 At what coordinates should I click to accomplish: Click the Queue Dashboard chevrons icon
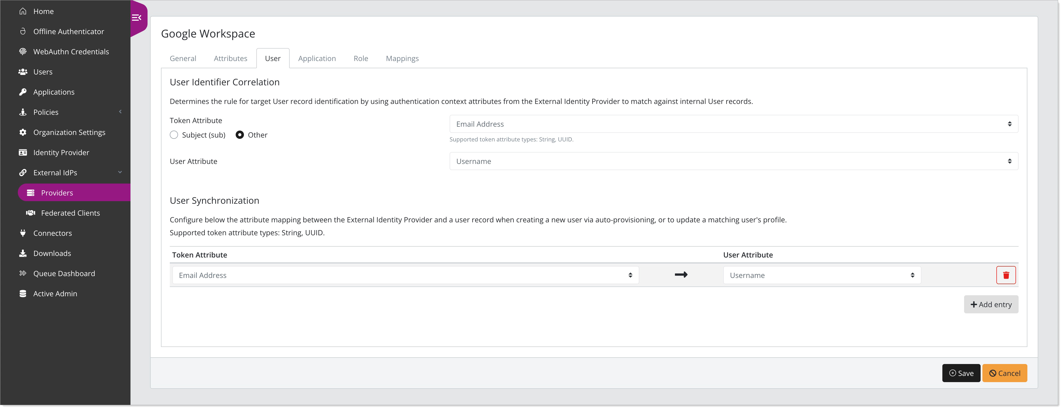(23, 273)
